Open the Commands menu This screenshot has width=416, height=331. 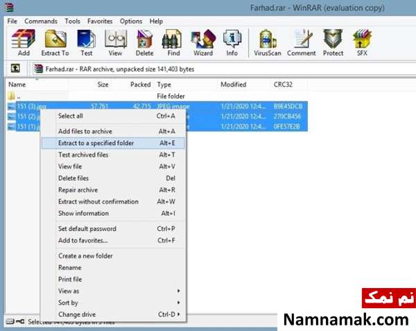41,21
